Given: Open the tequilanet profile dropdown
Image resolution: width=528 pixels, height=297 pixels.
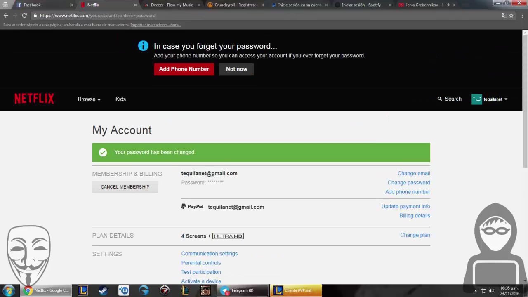Looking at the screenshot, I should tap(495, 99).
